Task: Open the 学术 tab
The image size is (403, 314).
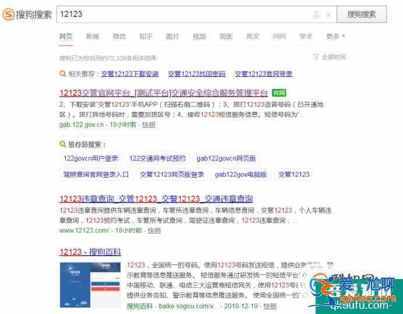Action: [x=306, y=37]
